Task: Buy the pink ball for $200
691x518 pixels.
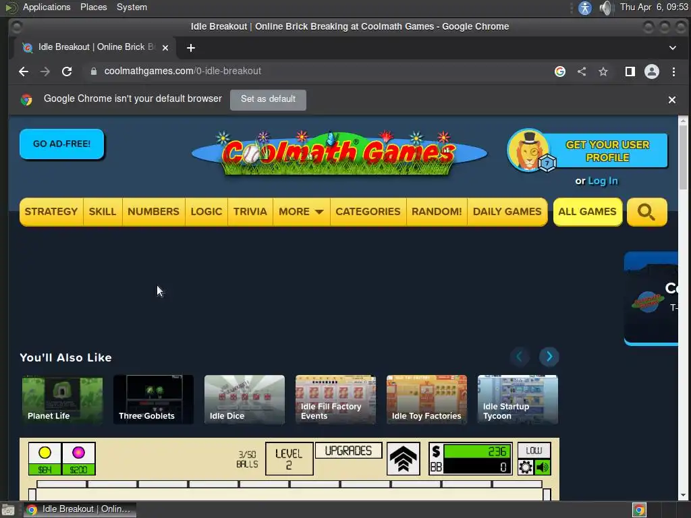Action: tap(78, 459)
